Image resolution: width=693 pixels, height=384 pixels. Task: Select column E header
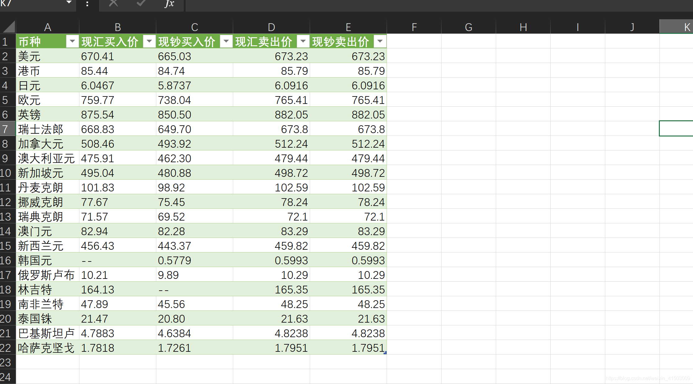click(349, 27)
